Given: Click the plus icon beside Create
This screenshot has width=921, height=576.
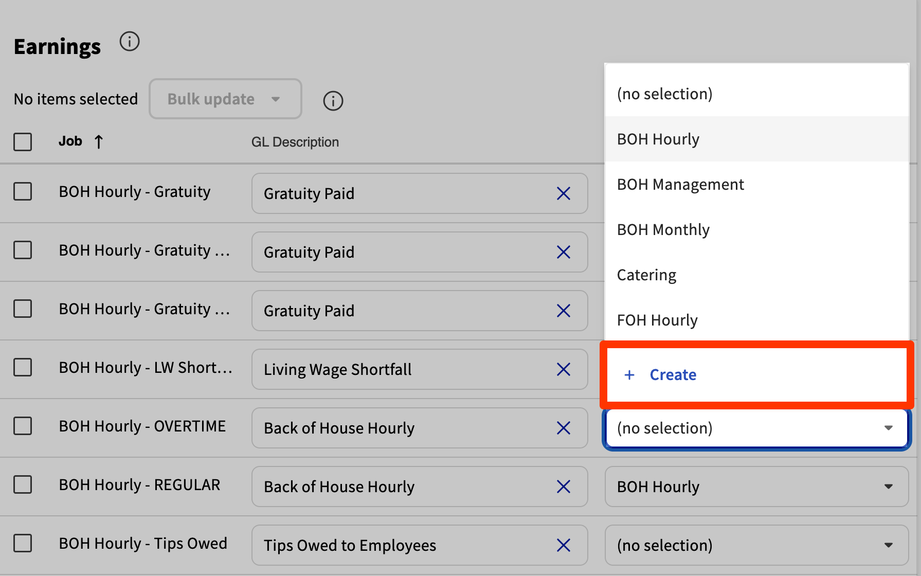Looking at the screenshot, I should point(629,375).
